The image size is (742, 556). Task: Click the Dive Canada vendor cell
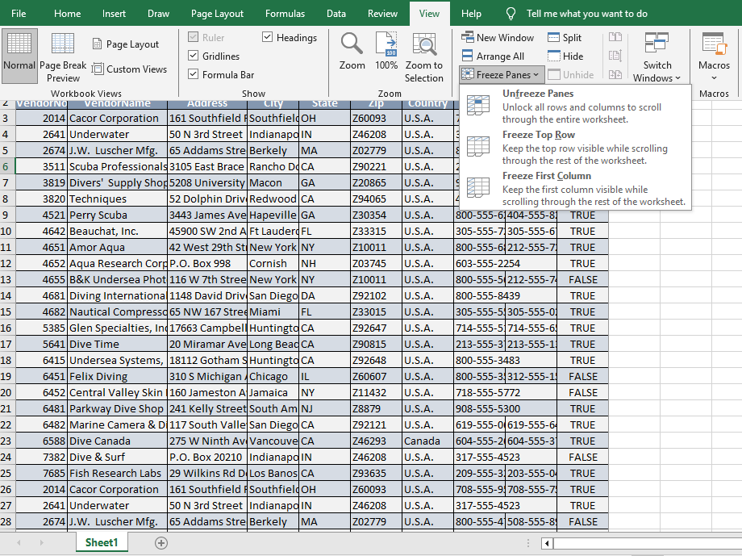coord(118,441)
